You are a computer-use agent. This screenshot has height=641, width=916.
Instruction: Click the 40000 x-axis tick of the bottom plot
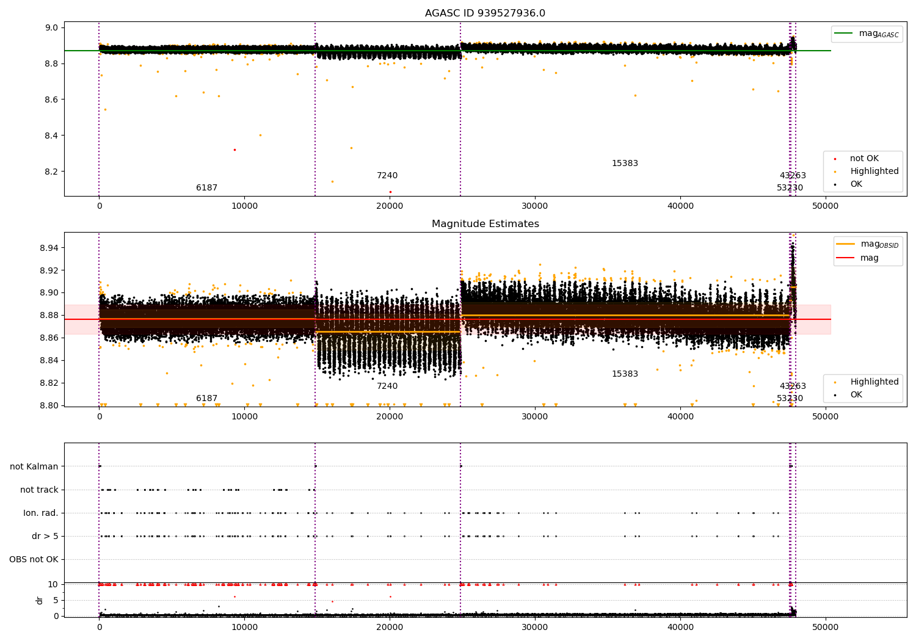coord(680,627)
